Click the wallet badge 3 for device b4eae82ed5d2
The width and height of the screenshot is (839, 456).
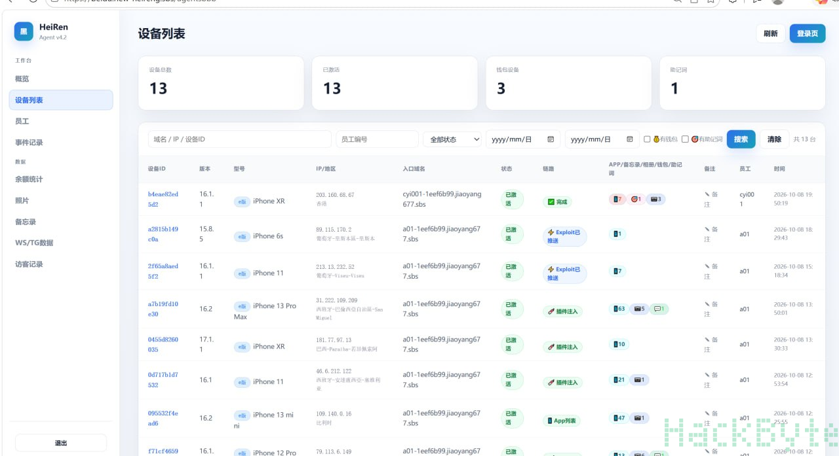(x=655, y=199)
